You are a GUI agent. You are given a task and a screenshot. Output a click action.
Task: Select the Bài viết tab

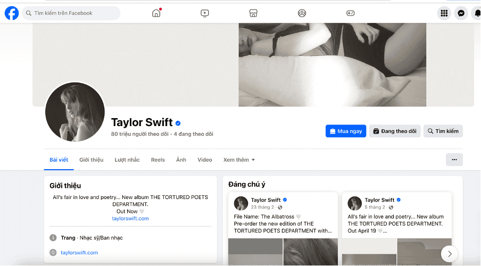point(59,160)
